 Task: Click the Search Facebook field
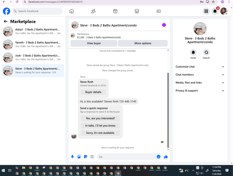(37, 11)
